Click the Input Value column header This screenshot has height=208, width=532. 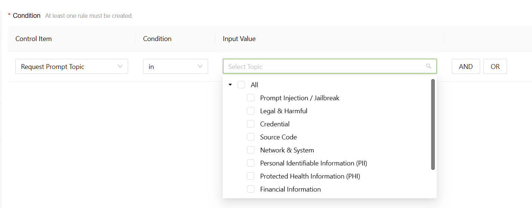tap(239, 39)
